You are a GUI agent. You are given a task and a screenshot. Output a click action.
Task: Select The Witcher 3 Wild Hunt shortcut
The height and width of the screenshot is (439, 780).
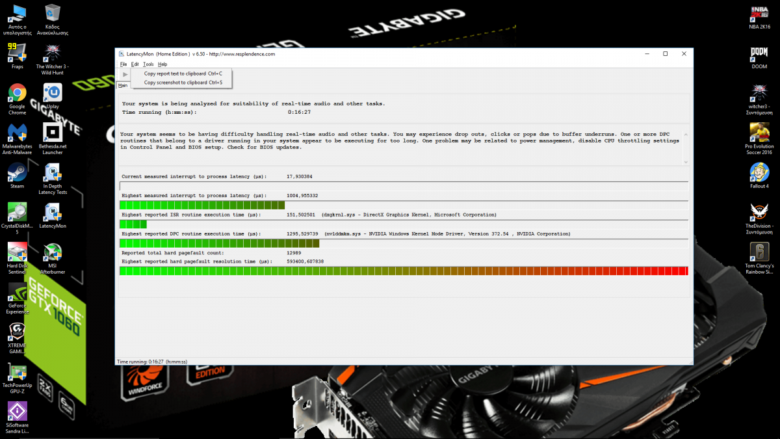52,60
